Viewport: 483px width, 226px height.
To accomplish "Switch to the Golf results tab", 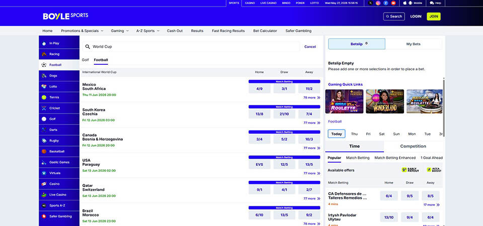I will [x=86, y=60].
